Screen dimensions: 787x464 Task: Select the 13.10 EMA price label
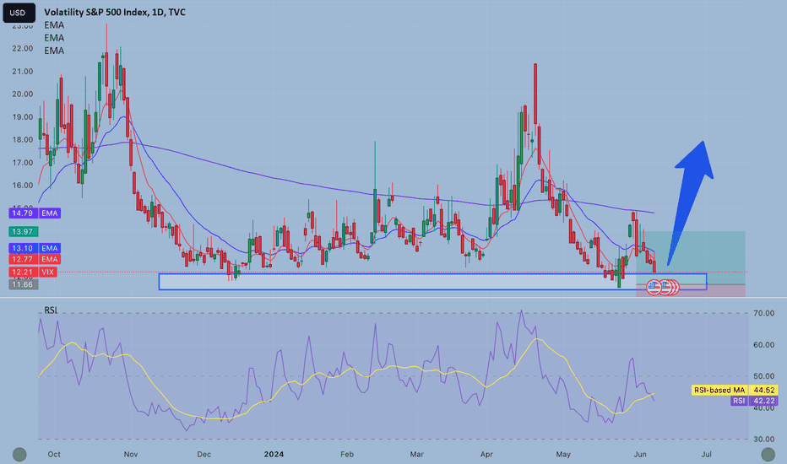35,248
